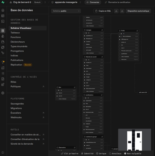Click the Connecter button

(93, 2)
